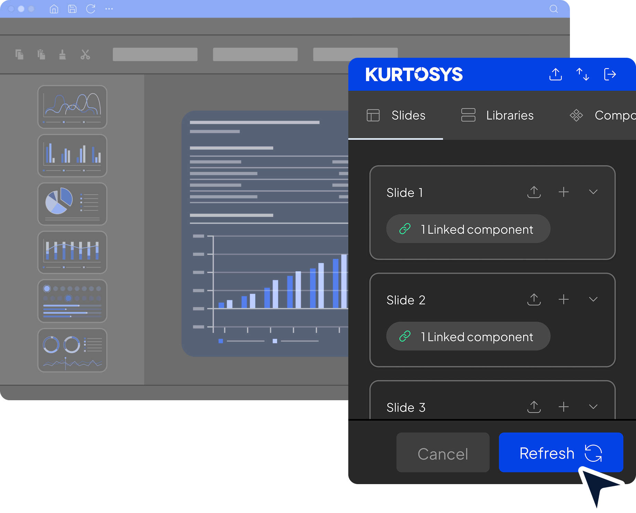Expand the Slide 3 card
The width and height of the screenshot is (636, 513).
(x=593, y=407)
